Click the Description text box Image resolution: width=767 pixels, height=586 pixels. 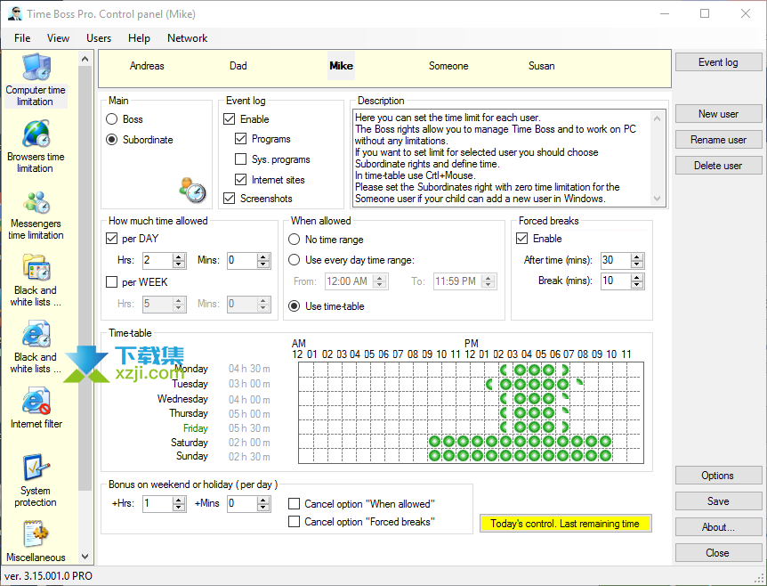click(x=509, y=159)
